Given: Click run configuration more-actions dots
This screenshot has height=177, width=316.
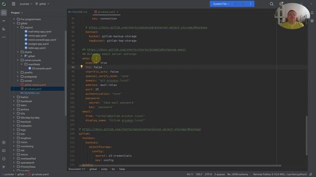Looking at the screenshot, I should pos(250,4).
